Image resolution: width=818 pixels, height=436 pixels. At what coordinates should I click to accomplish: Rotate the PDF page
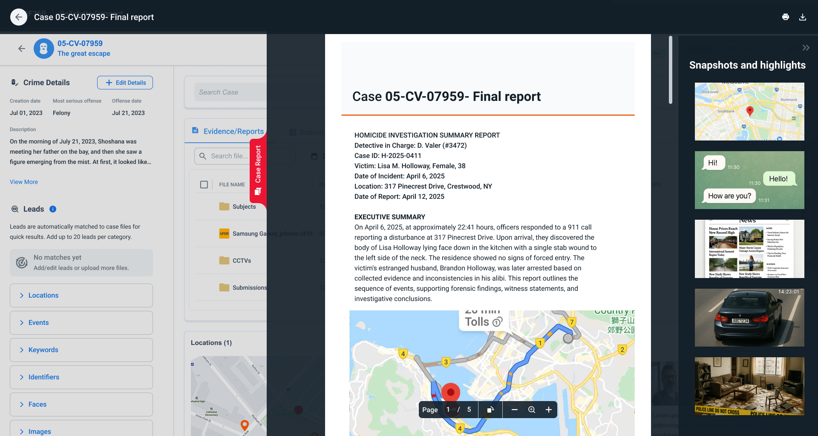coord(490,409)
